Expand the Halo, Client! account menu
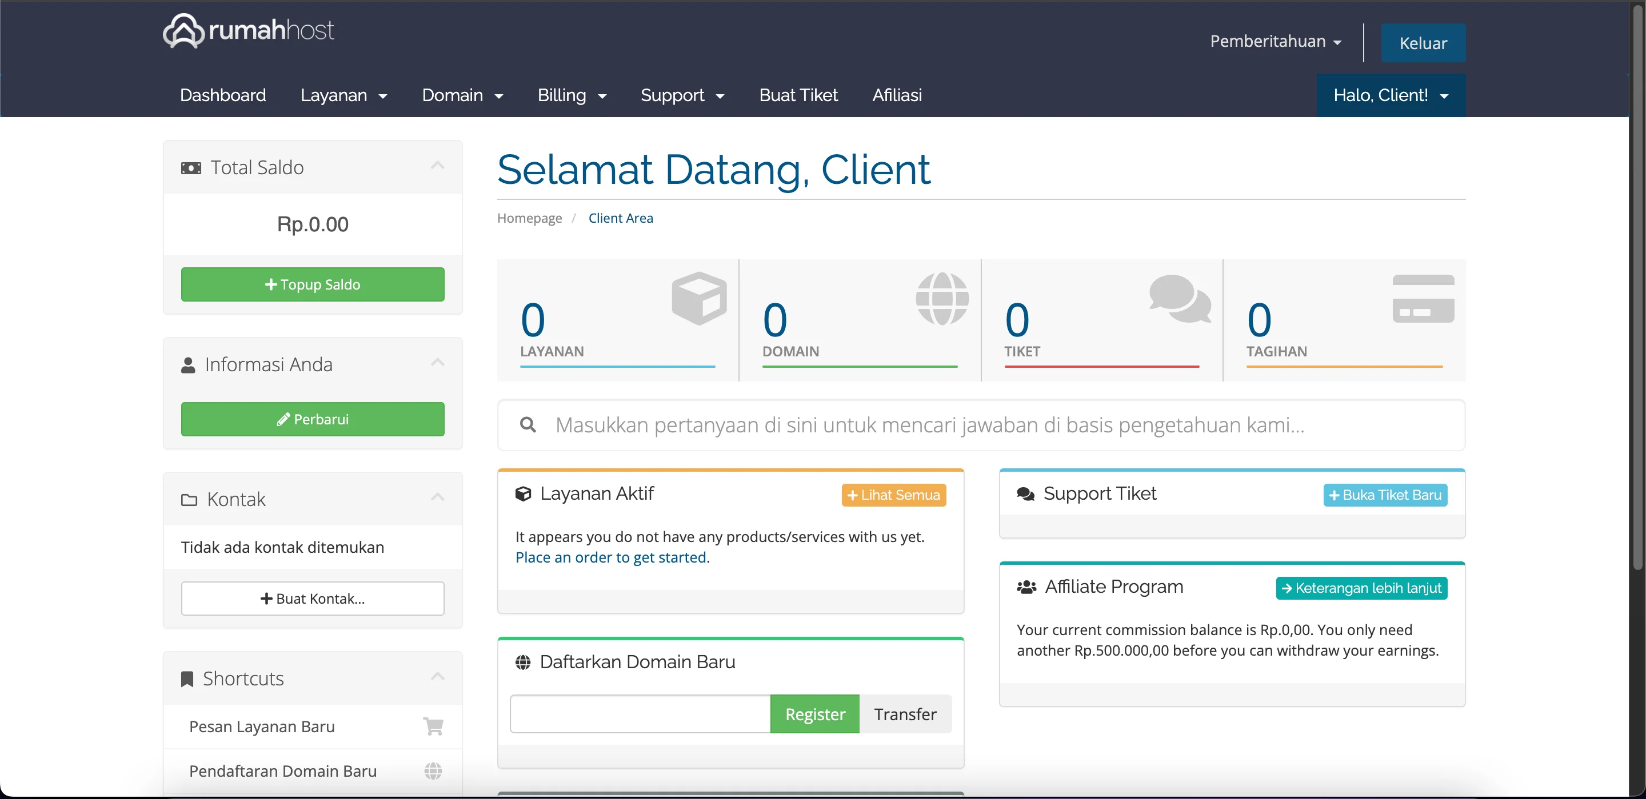Image resolution: width=1646 pixels, height=799 pixels. point(1391,95)
